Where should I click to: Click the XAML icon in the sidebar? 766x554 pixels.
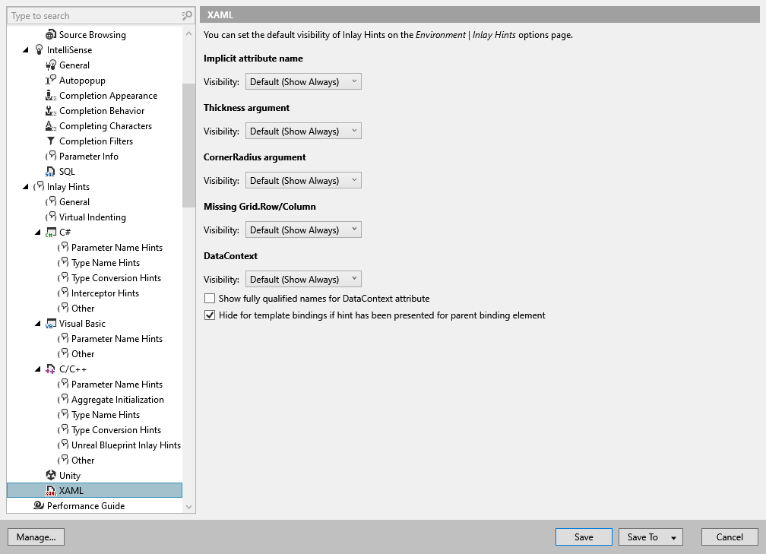pyautogui.click(x=50, y=490)
